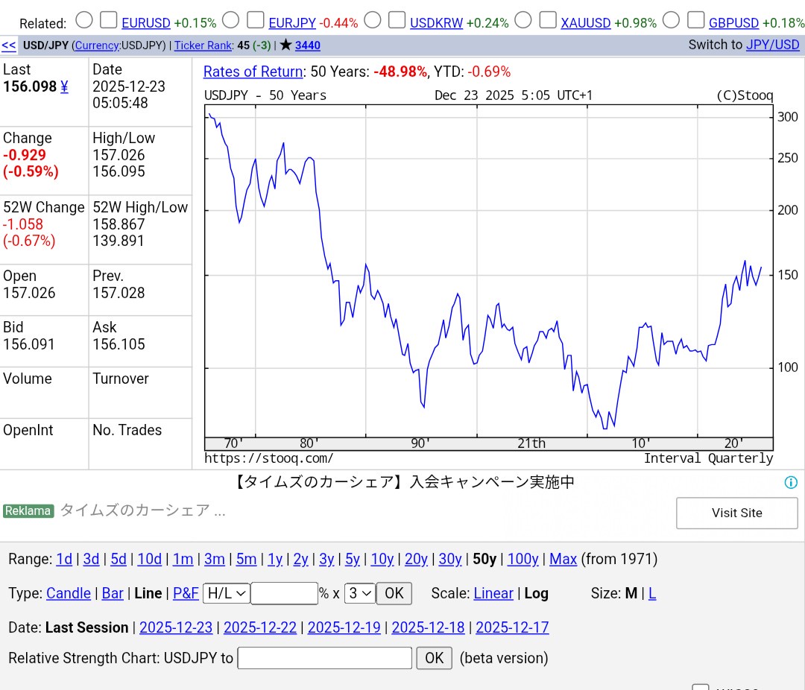Click the Relative Strength Chart text field
Viewport: 805px width, 690px height.
coord(324,658)
